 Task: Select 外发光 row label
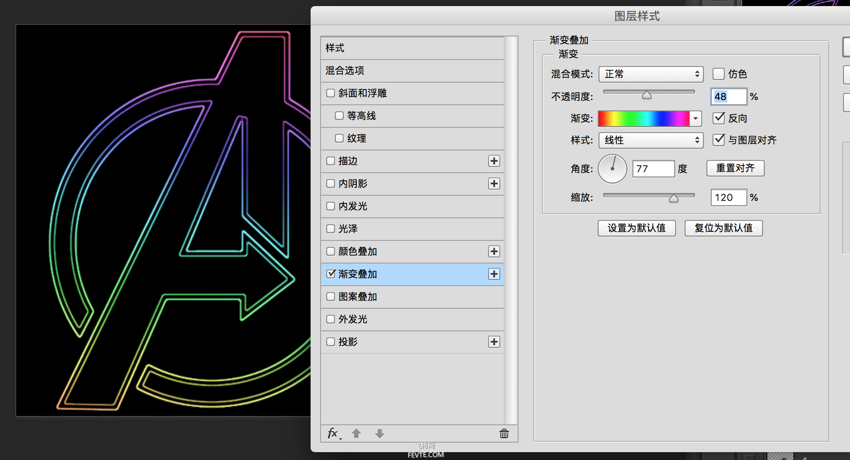[353, 319]
